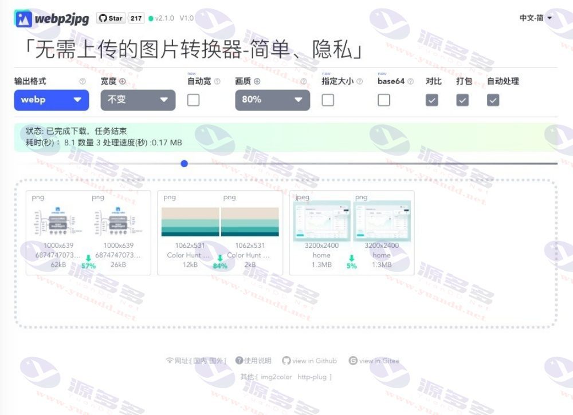Uncheck the 自动处理 checkbox
Image resolution: width=573 pixels, height=415 pixels.
(x=493, y=100)
